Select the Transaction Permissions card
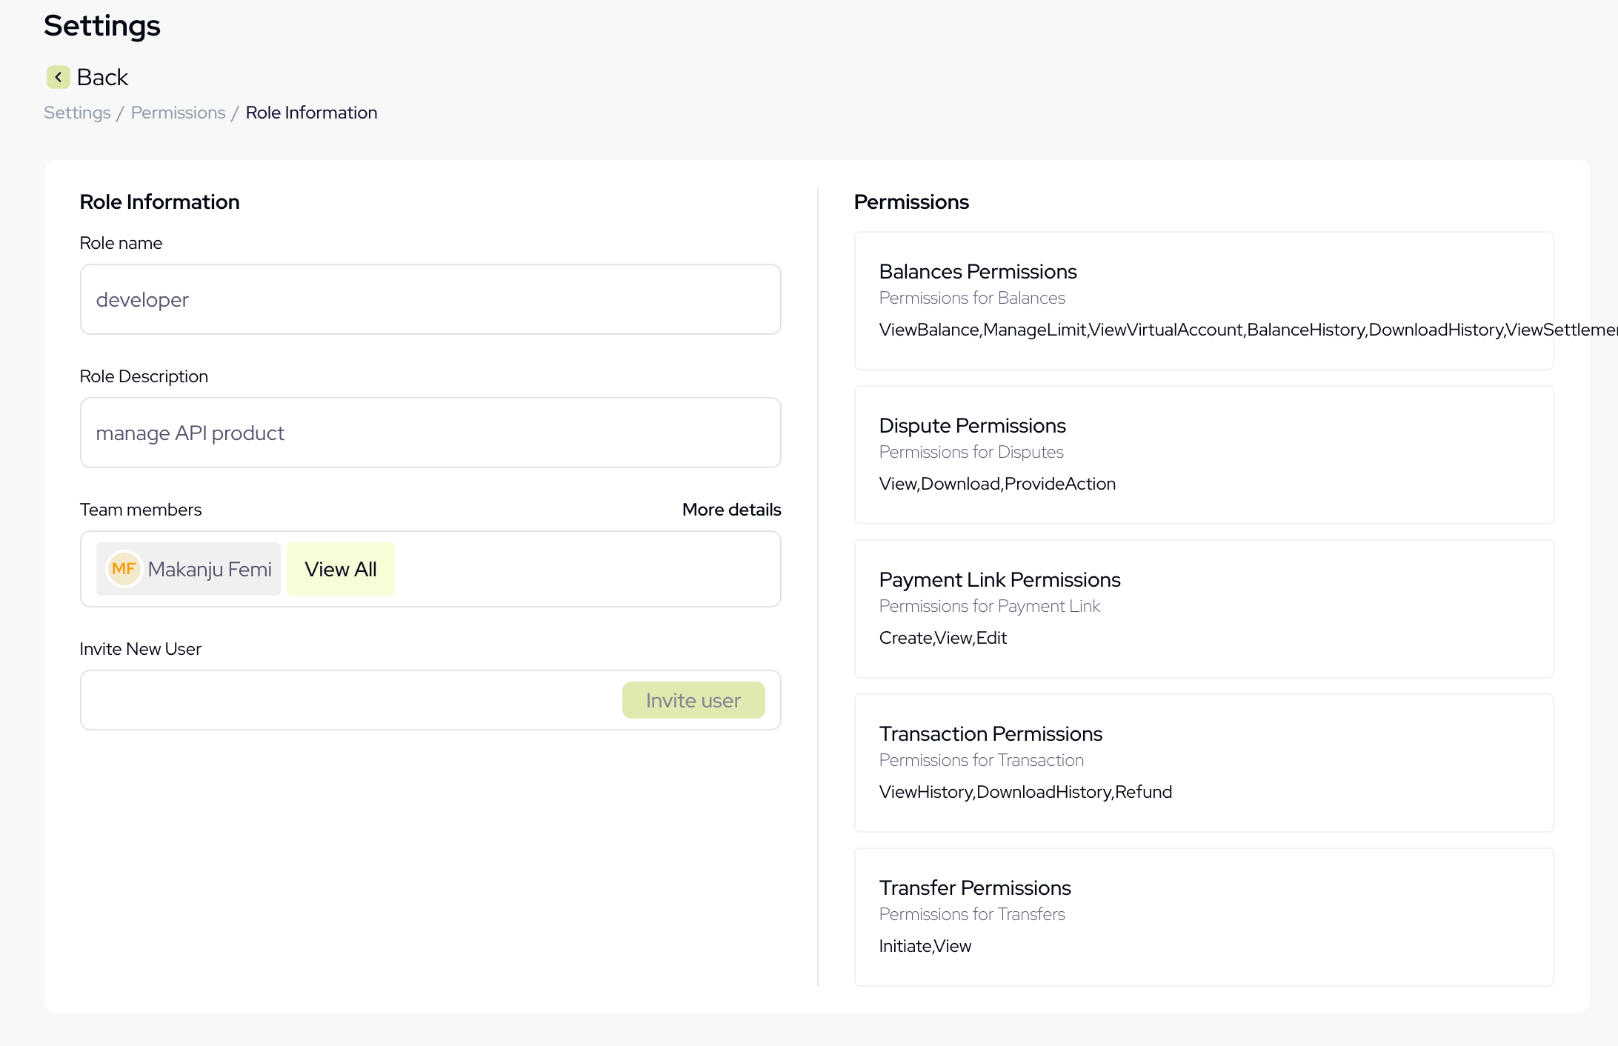Viewport: 1618px width, 1046px height. tap(1203, 763)
